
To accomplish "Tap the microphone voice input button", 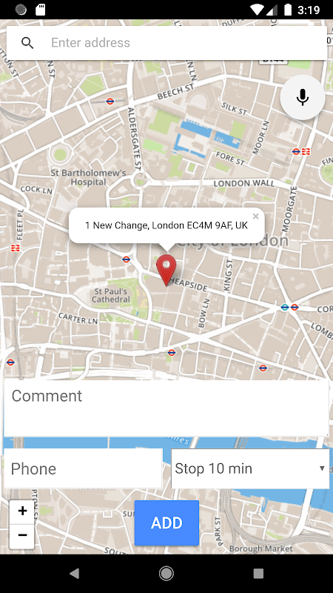I will click(303, 97).
